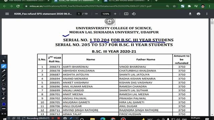Change the line thickness setting
Viewport: 214px width, 120px height.
tap(4, 109)
